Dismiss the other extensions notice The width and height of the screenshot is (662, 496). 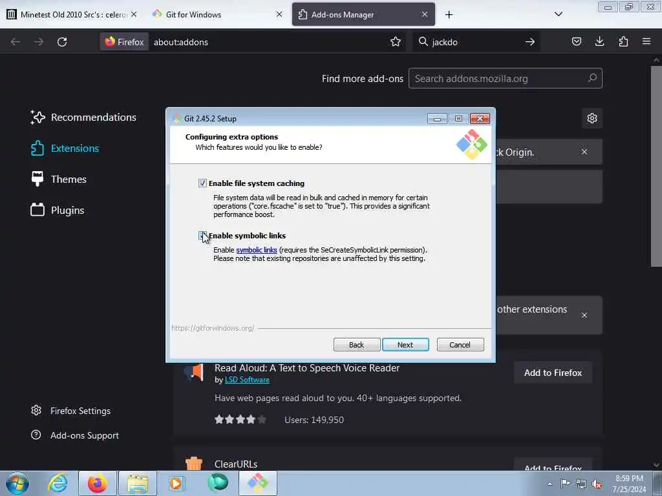coord(584,315)
